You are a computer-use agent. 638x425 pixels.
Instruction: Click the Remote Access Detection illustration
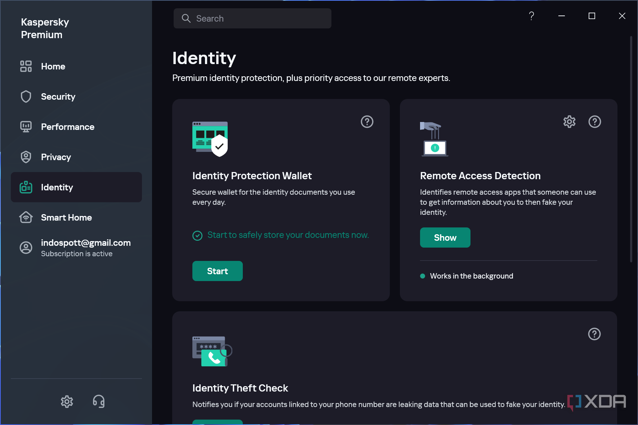(x=434, y=139)
